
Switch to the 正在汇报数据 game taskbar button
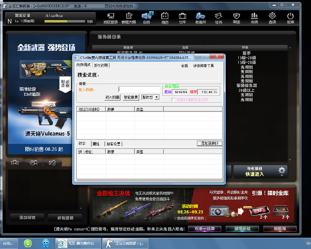pyautogui.click(x=125, y=243)
